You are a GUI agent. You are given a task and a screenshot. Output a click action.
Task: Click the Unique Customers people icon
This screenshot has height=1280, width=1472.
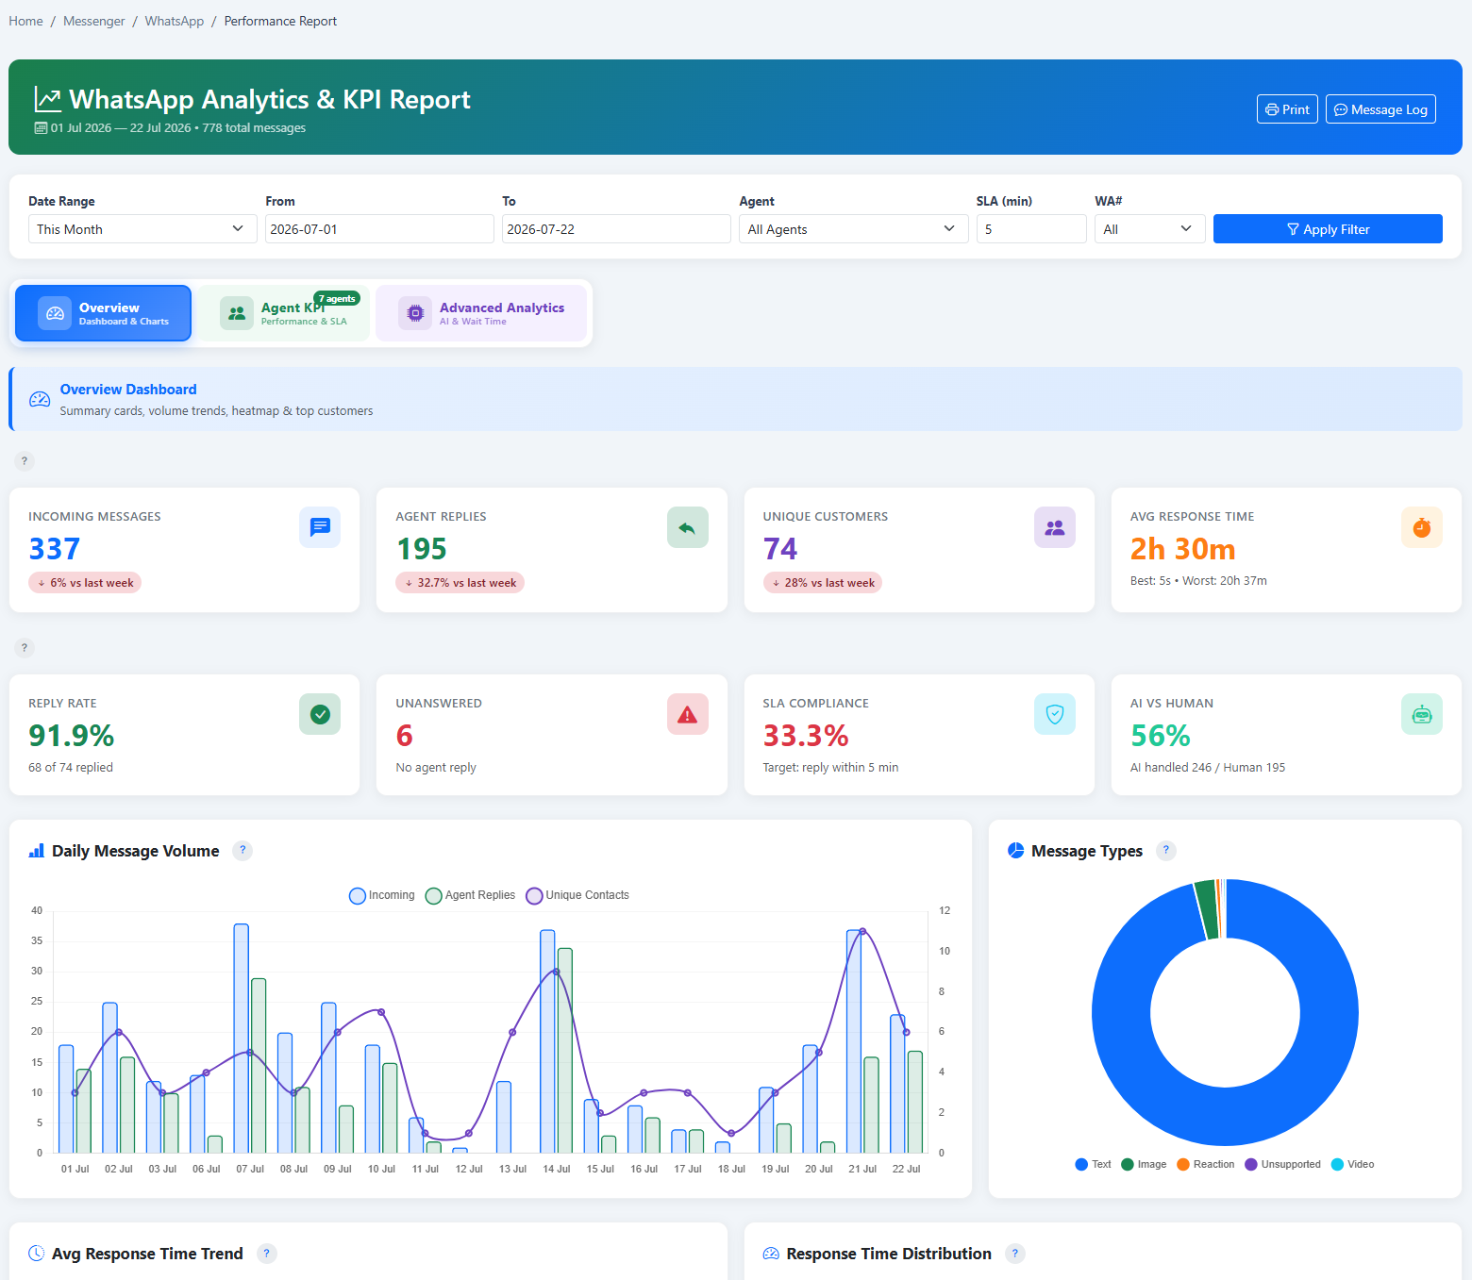click(1055, 527)
